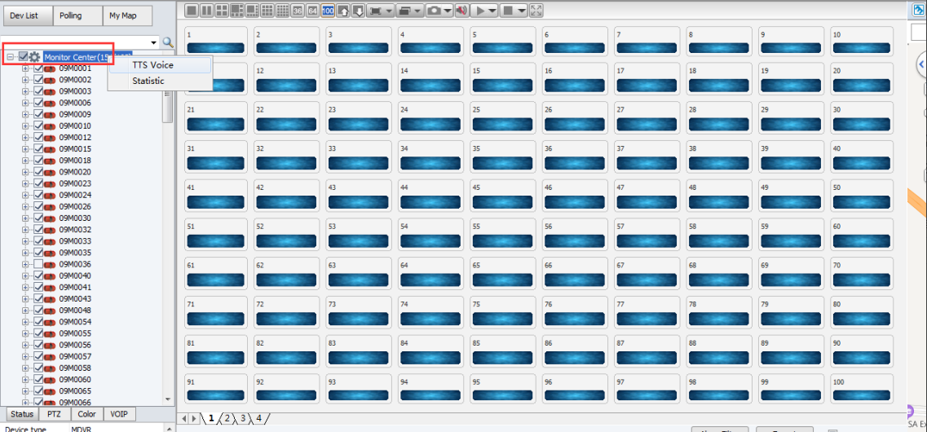This screenshot has height=432, width=927.
Task: Open the Polling tab button
Action: coord(77,15)
